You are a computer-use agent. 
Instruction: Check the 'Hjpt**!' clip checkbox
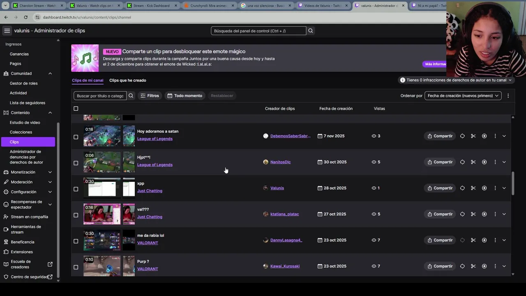[x=76, y=163]
